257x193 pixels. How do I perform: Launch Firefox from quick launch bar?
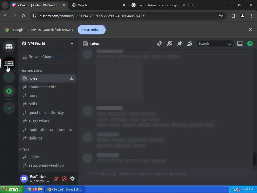click(x=35, y=189)
